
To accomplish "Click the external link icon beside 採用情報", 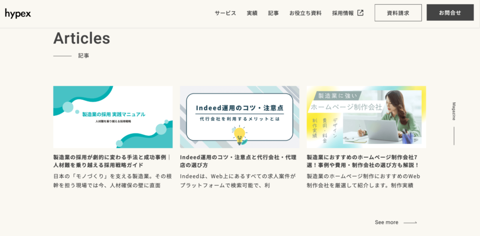I will click(x=360, y=13).
